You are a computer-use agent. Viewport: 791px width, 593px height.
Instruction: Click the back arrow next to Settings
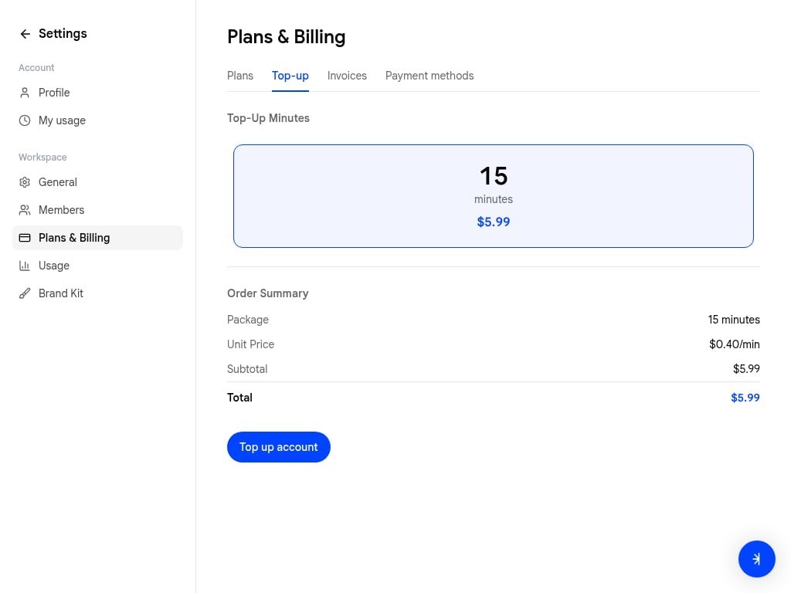pyautogui.click(x=25, y=34)
